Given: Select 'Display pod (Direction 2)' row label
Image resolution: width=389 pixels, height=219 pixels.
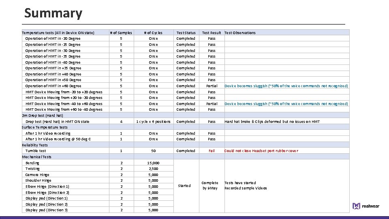Looking at the screenshot, I should 46,204.
